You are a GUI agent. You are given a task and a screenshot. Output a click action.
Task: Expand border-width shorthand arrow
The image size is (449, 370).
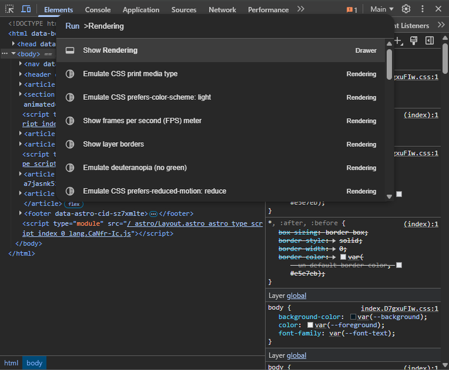pyautogui.click(x=334, y=249)
